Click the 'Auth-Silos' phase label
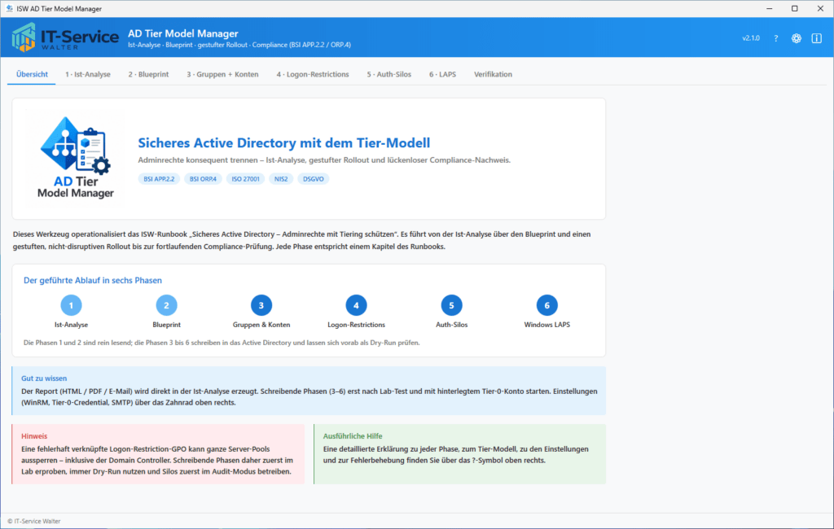This screenshot has width=834, height=529. [x=451, y=325]
